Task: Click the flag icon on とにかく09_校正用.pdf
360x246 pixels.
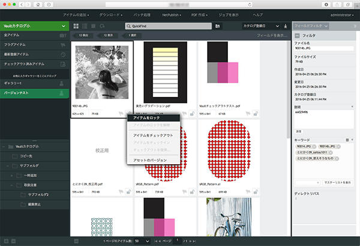Action: 121,192
